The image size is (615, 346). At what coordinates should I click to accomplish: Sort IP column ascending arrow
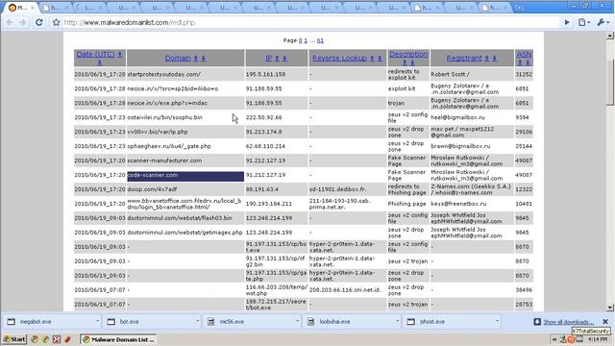point(277,58)
